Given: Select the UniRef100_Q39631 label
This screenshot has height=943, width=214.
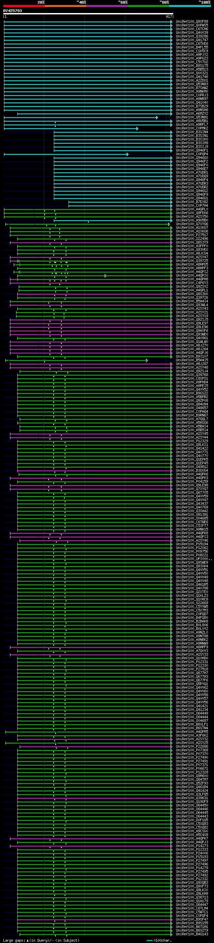Looking at the screenshot, I should click(x=192, y=798).
